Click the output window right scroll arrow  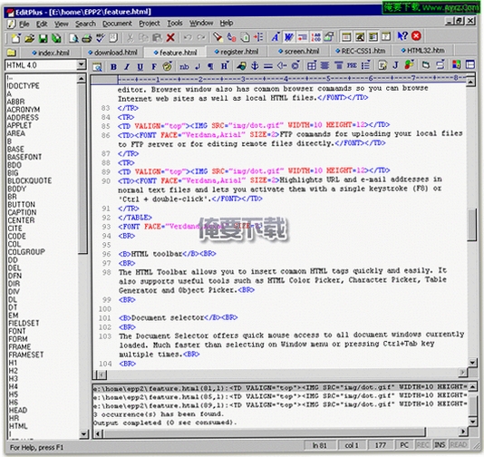tap(463, 432)
